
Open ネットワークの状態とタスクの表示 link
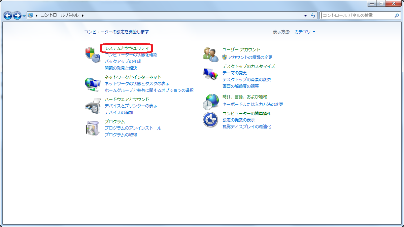137,84
